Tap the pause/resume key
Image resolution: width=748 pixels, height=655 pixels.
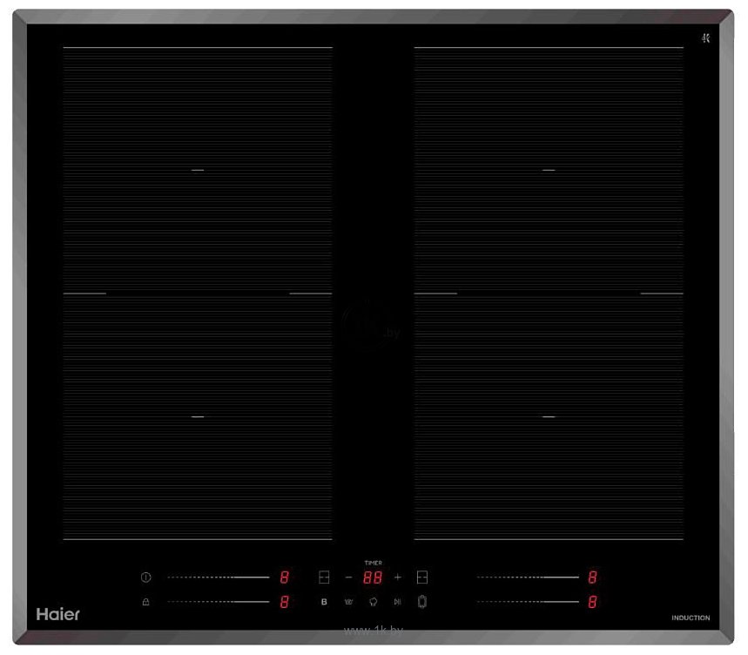pos(398,602)
